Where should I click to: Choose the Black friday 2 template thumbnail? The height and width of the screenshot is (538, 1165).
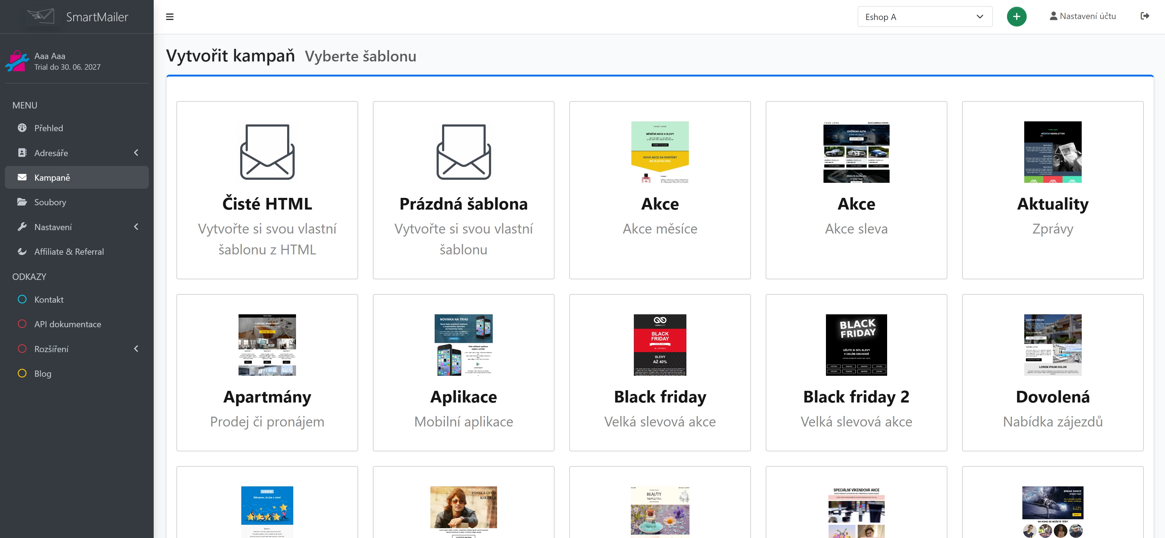click(856, 345)
